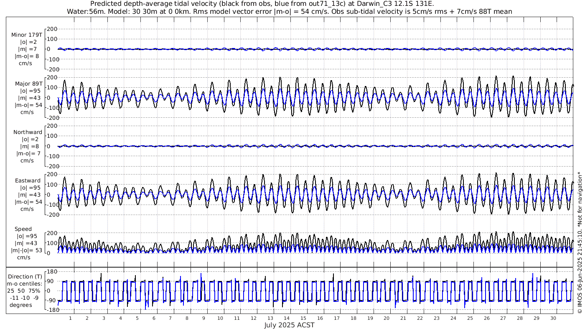Click the 'July 2025 ACST' axis title

289,325
